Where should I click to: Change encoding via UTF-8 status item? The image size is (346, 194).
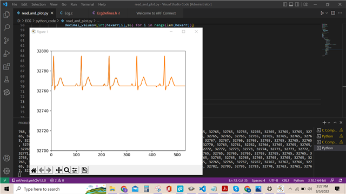(274, 181)
